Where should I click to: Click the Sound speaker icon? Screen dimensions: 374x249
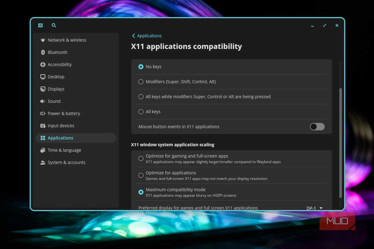(43, 101)
